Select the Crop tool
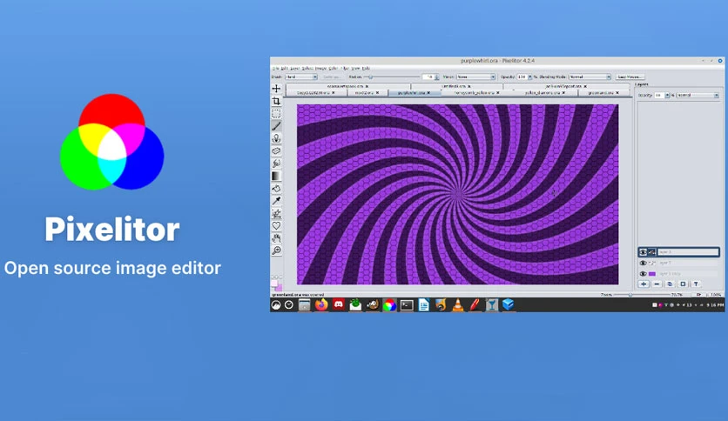Image resolution: width=728 pixels, height=421 pixels. pyautogui.click(x=276, y=101)
